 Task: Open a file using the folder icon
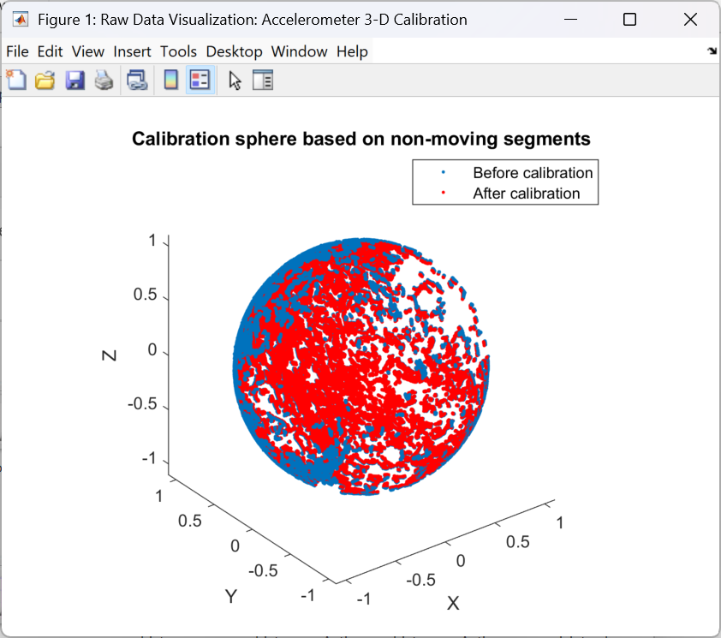[x=45, y=80]
